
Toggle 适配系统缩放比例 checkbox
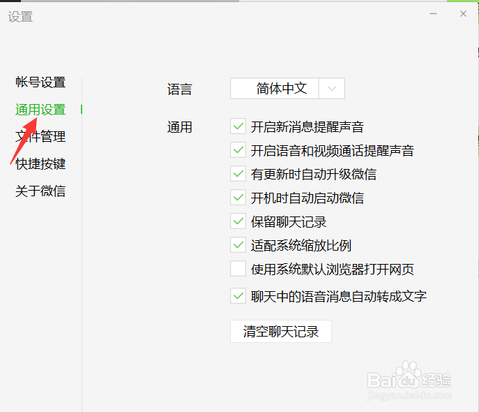pos(238,244)
